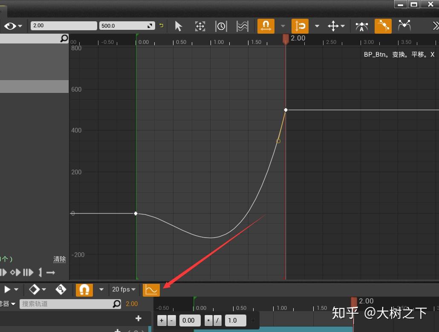Click the multiply button near value 1.0

pyautogui.click(x=208, y=320)
